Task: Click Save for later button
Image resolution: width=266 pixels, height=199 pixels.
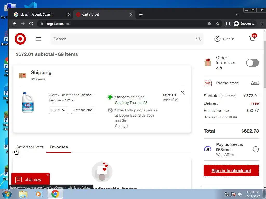Action: (83, 110)
